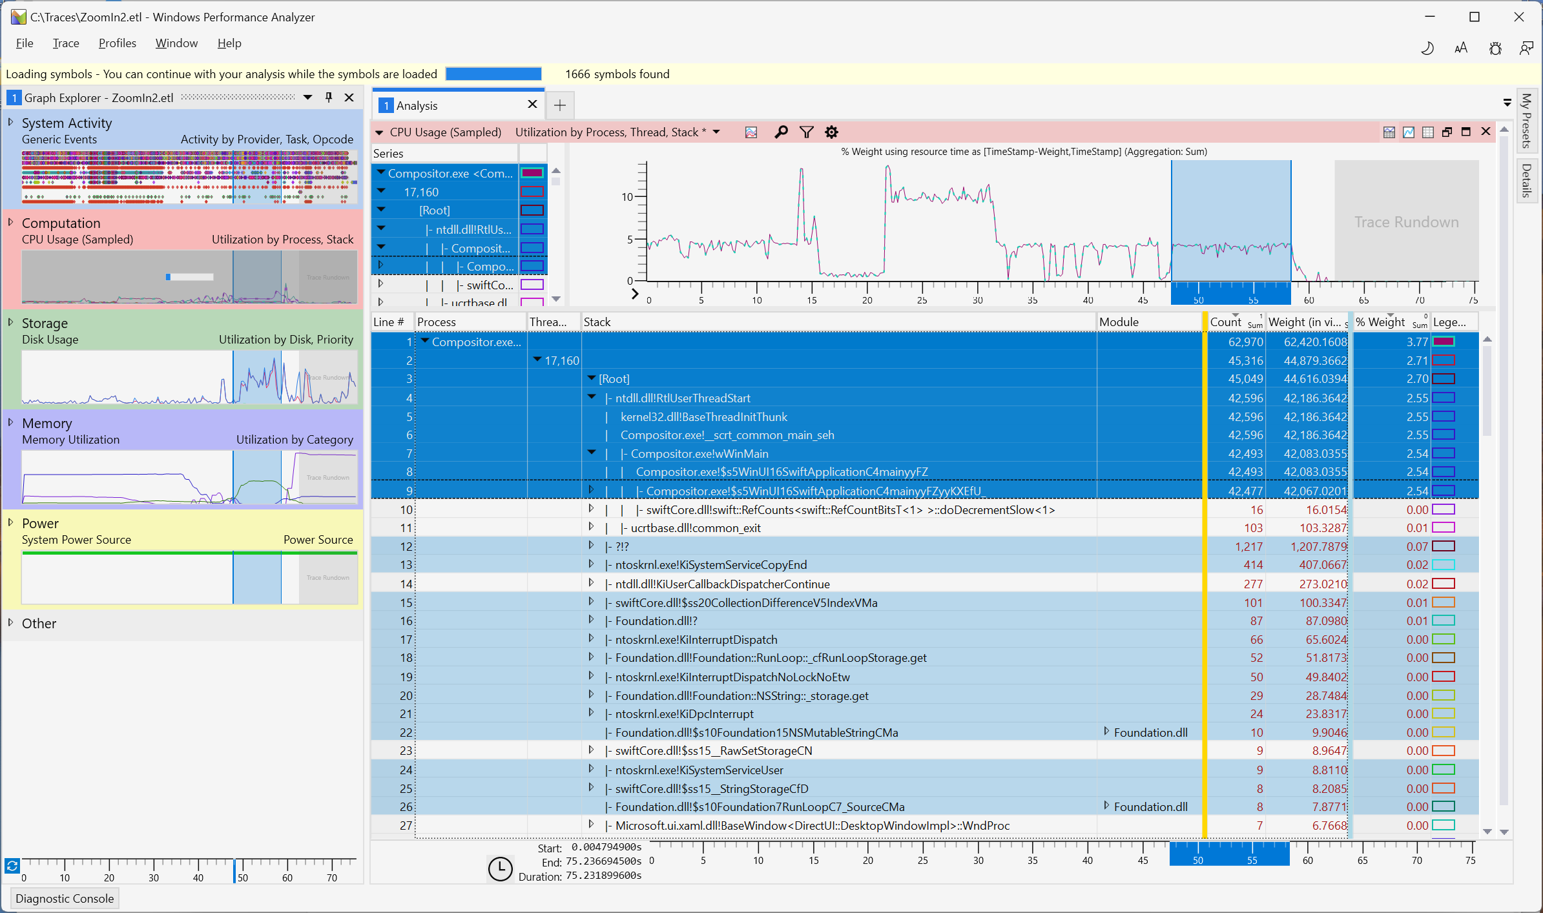Toggle series visibility box for Compositor.exe
The width and height of the screenshot is (1543, 913).
[532, 173]
